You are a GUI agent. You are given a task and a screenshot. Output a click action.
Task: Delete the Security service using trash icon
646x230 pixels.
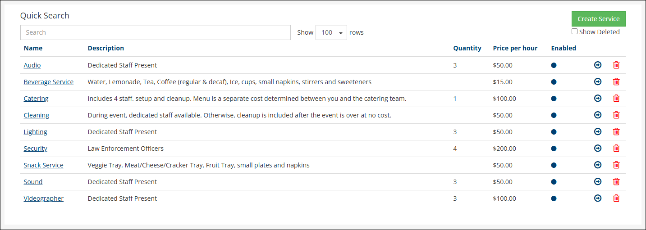pos(616,149)
